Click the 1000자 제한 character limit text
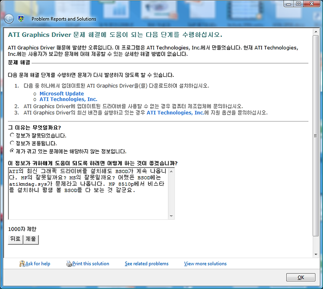This screenshot has width=323, height=289. click(x=22, y=229)
